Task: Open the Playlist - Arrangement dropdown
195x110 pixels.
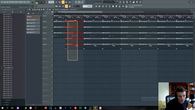Action: click(62, 9)
